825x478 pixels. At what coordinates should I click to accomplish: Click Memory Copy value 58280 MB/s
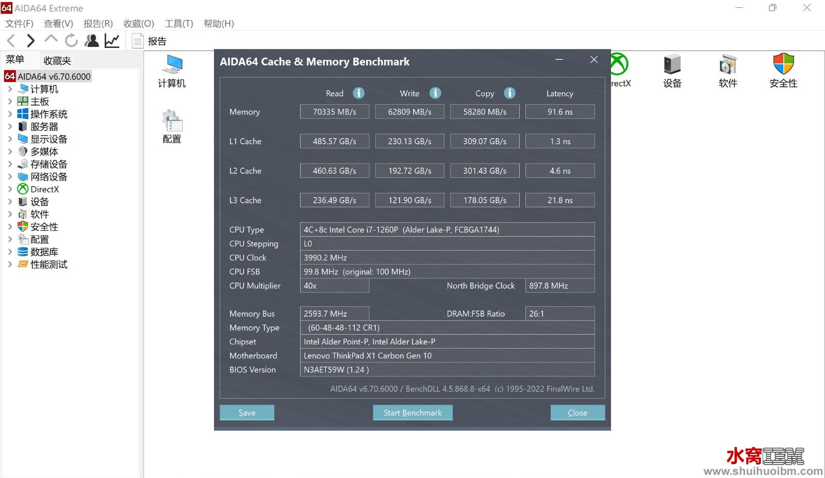click(x=485, y=112)
